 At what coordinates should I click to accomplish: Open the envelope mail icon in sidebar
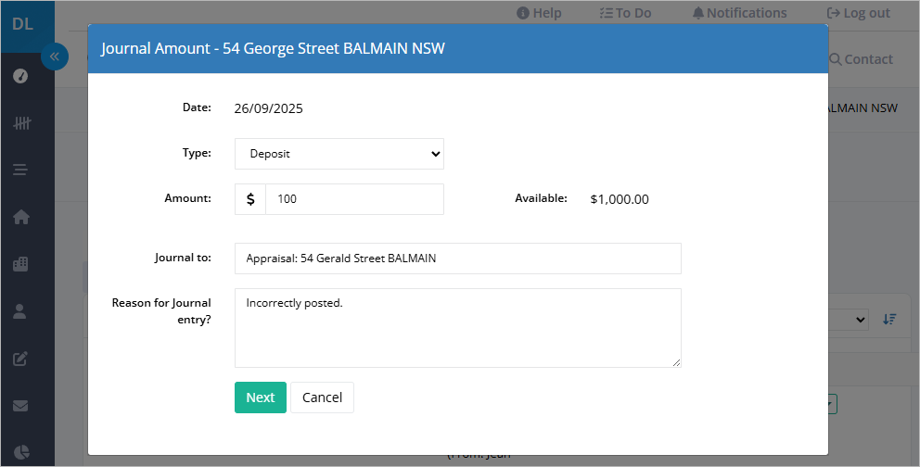[x=20, y=406]
